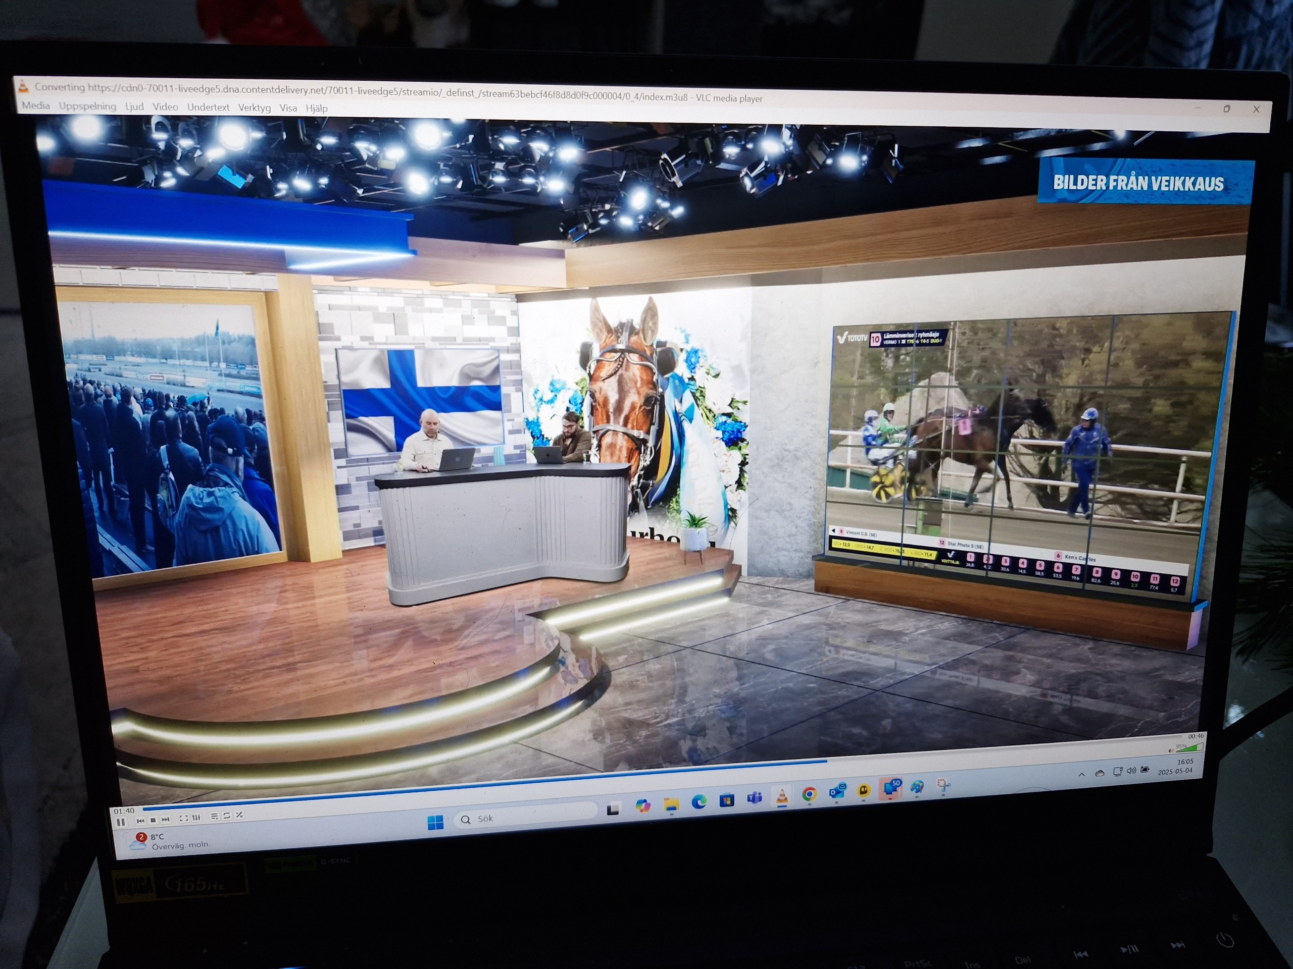
Task: Open File Explorer from the taskbar
Action: (671, 804)
